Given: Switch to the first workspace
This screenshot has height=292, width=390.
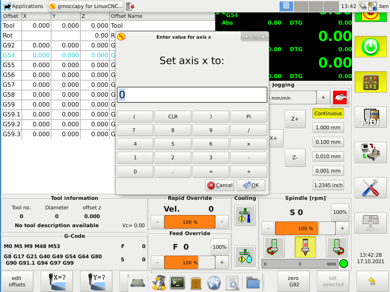Looking at the screenshot, I should pyautogui.click(x=286, y=6).
